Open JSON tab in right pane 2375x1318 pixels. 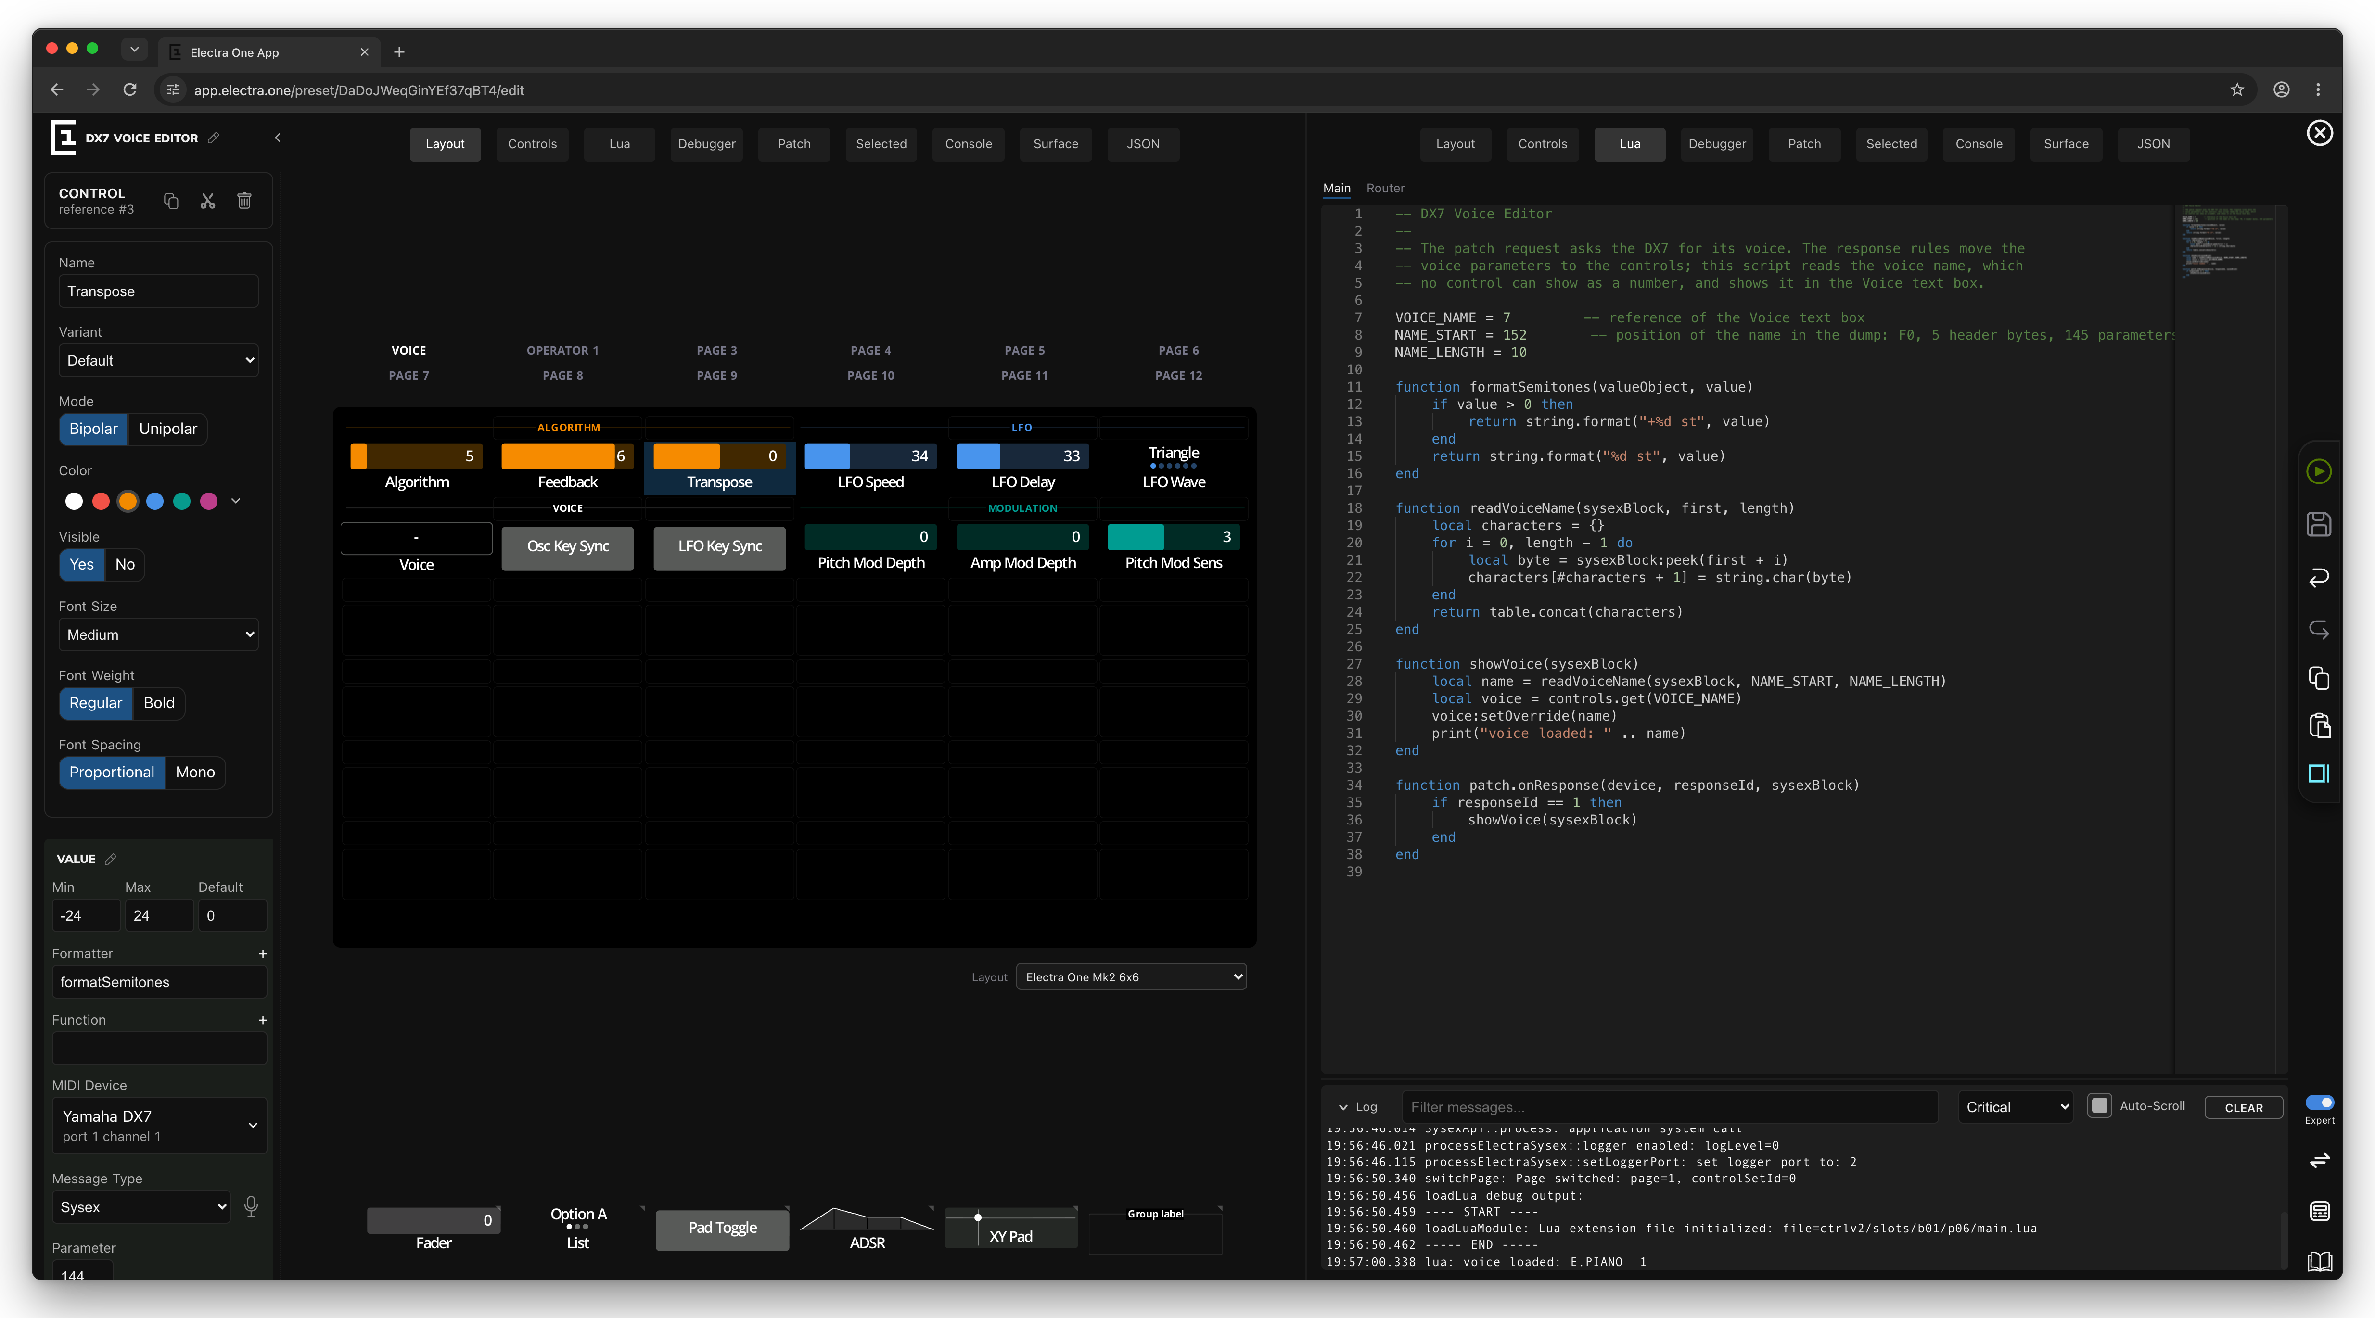point(2153,144)
